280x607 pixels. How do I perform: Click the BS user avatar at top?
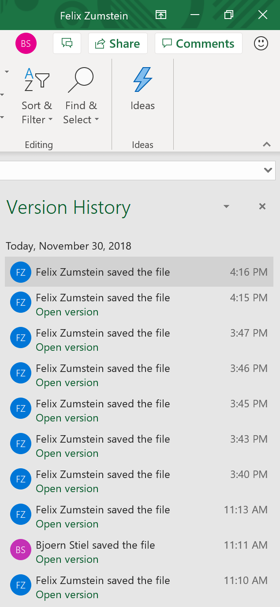(x=26, y=43)
